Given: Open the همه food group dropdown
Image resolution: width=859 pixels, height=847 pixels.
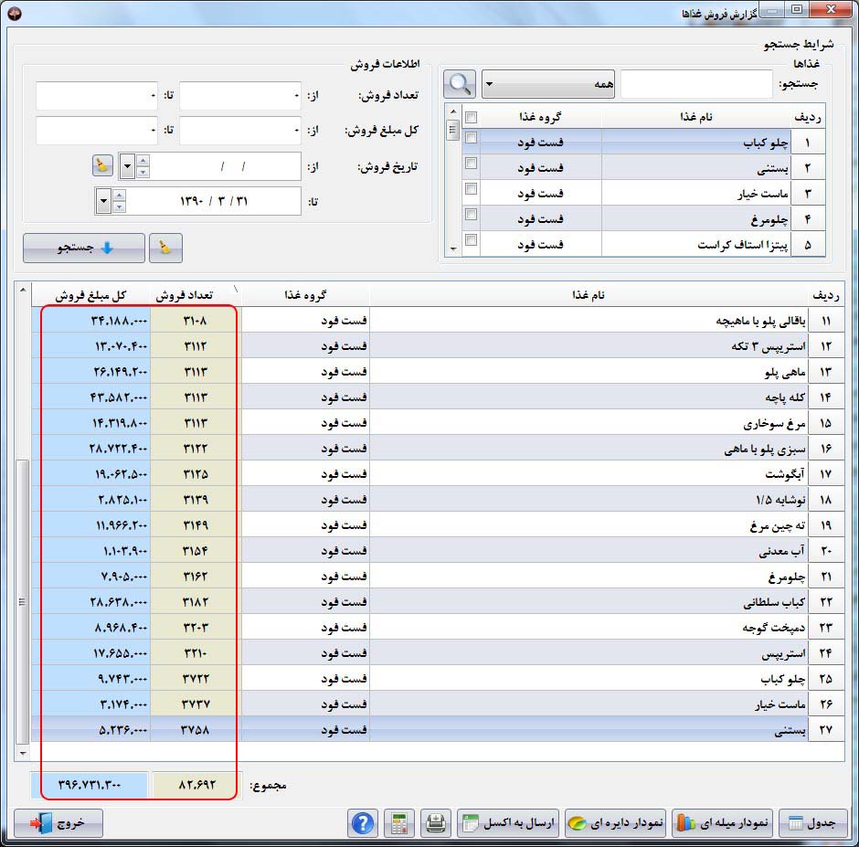Looking at the screenshot, I should 547,84.
